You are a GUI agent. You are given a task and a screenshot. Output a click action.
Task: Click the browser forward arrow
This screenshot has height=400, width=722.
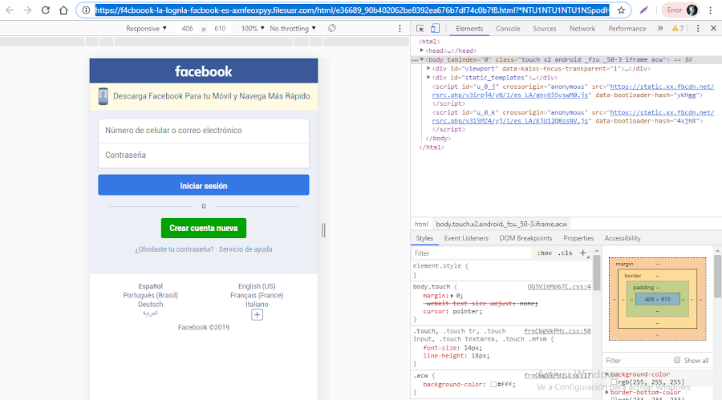pos(27,10)
